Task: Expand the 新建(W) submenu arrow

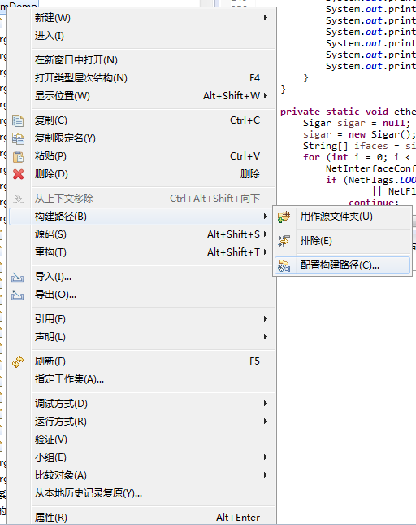Action: tap(266, 17)
